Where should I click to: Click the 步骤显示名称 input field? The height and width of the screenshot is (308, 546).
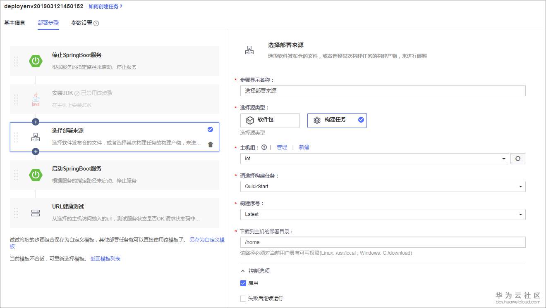pyautogui.click(x=383, y=91)
